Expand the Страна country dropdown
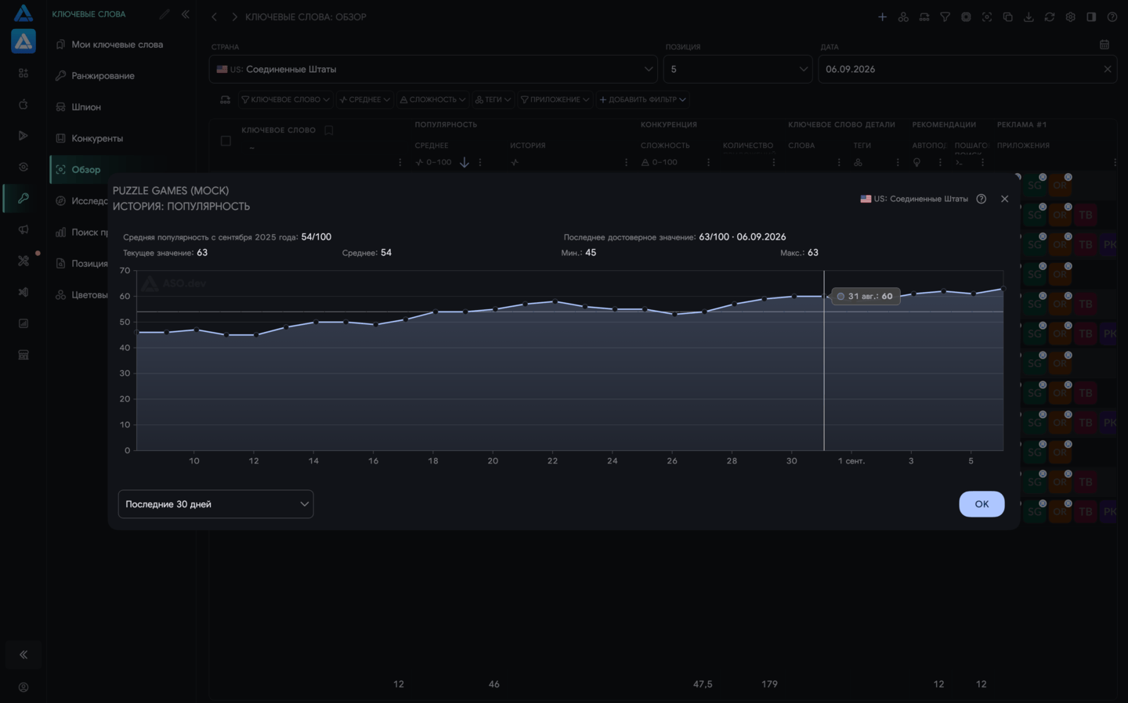The height and width of the screenshot is (703, 1128). click(433, 69)
